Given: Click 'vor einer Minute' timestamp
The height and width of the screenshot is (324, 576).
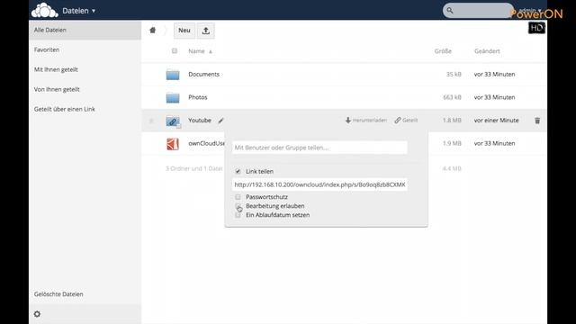Looking at the screenshot, I should pos(496,121).
